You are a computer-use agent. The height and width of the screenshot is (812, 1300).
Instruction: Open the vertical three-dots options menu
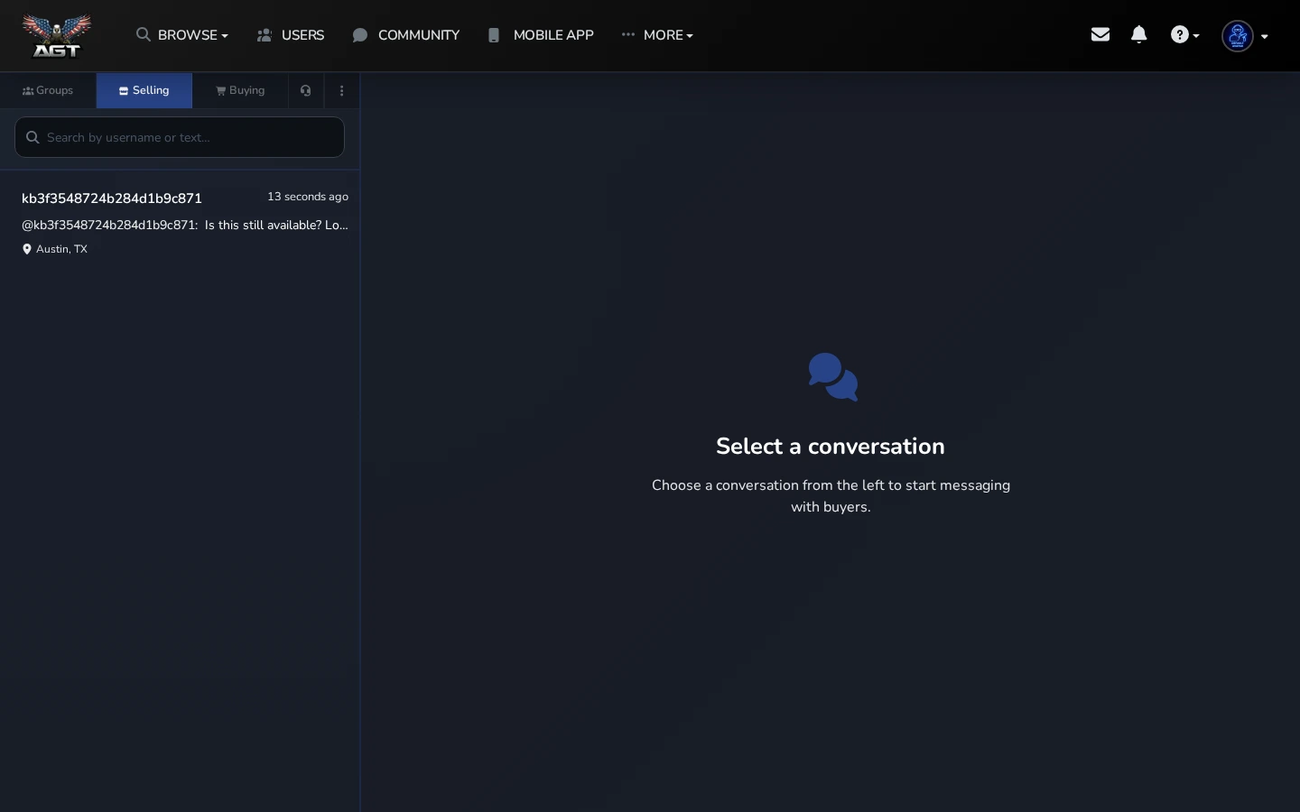pyautogui.click(x=342, y=90)
